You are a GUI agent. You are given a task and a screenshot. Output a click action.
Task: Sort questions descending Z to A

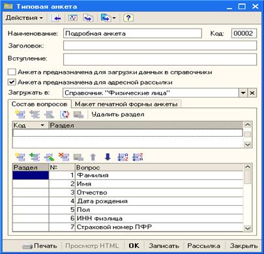tap(138, 157)
